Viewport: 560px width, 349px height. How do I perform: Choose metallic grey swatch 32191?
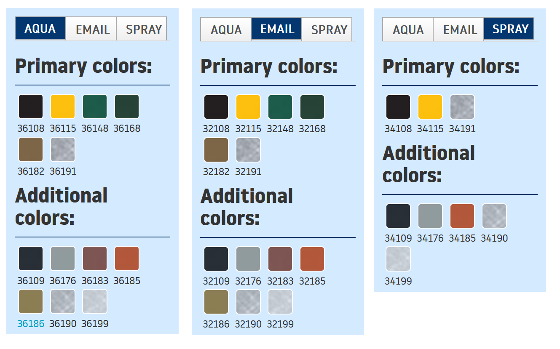(248, 150)
